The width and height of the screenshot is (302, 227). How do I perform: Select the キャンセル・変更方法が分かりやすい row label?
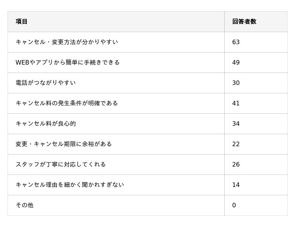pos(67,42)
